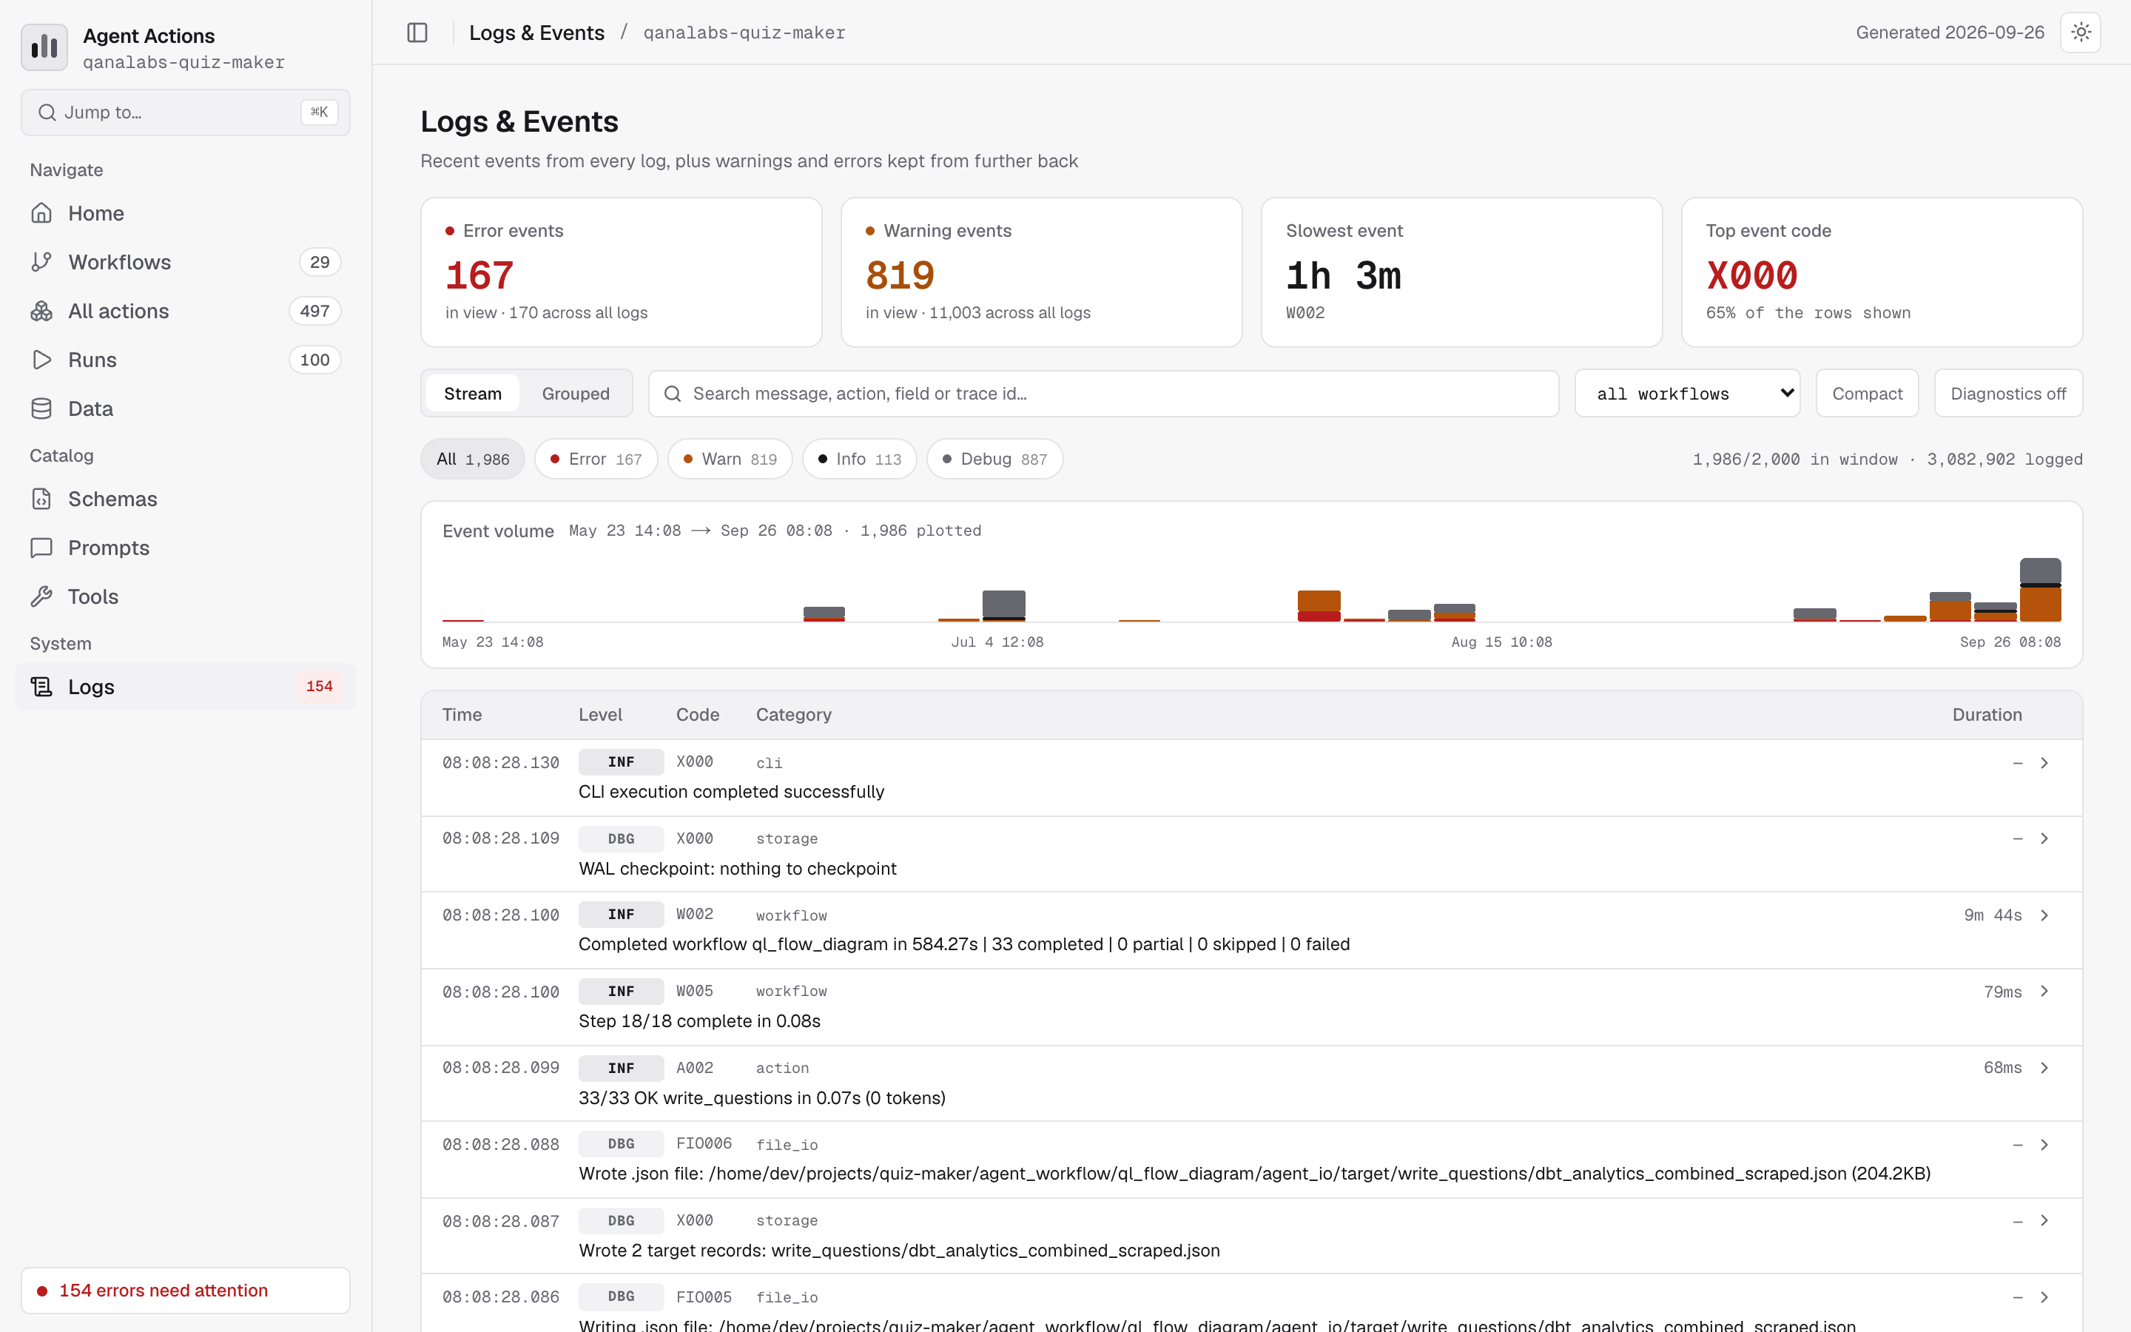
Task: Open Home from the house icon
Action: tap(41, 213)
